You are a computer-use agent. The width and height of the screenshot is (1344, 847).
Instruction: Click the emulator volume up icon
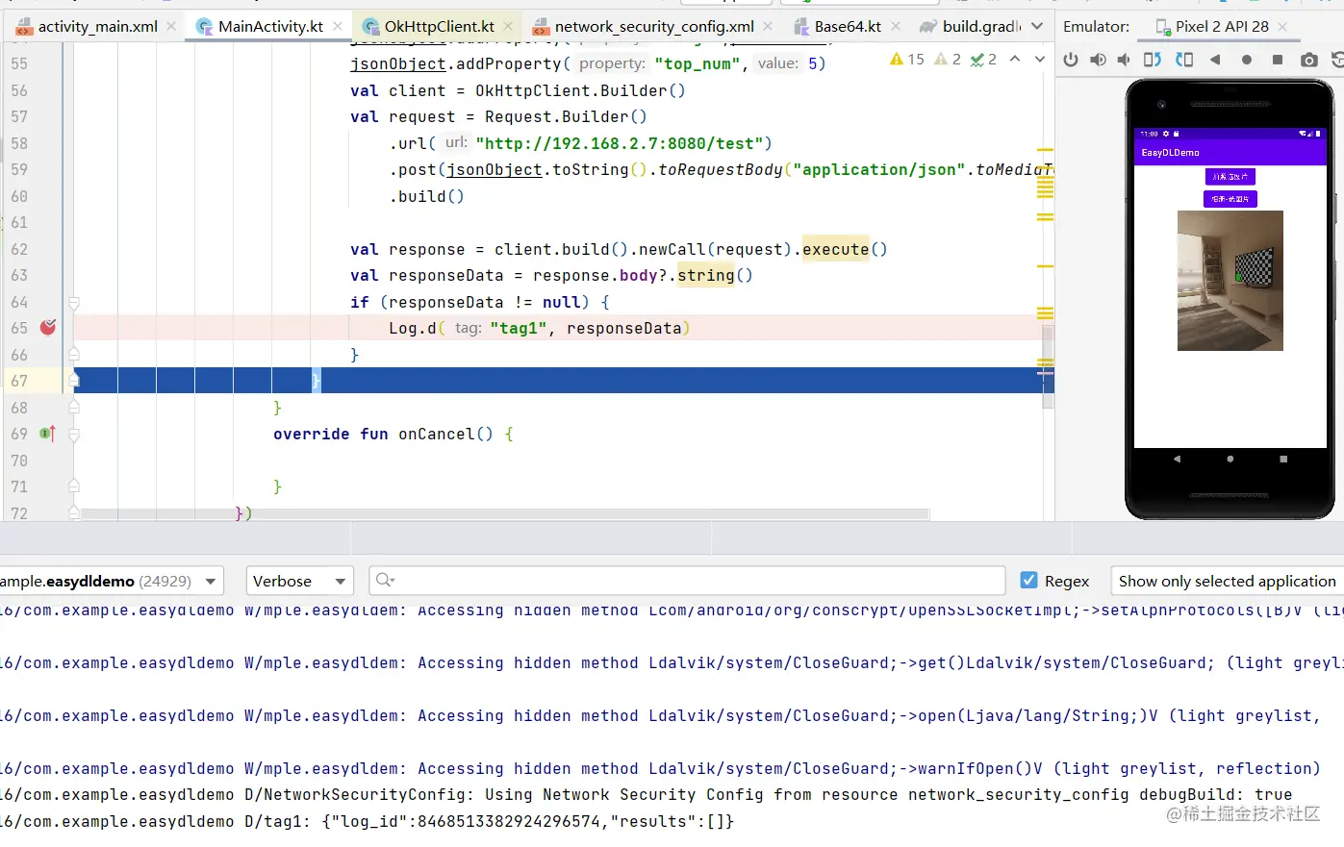tap(1098, 60)
